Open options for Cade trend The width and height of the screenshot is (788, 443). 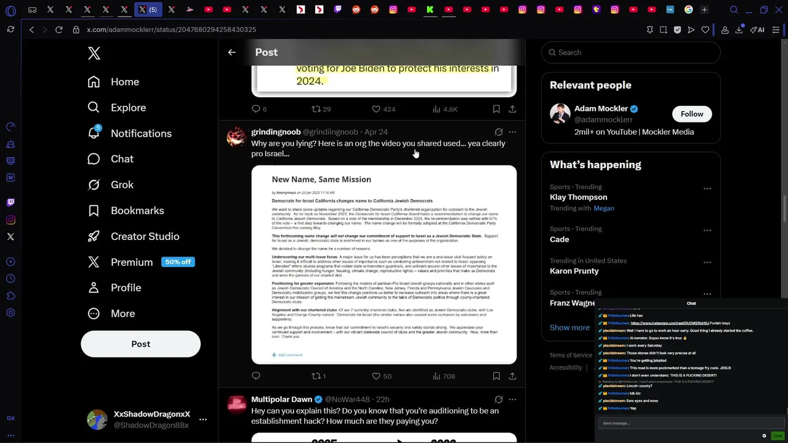point(707,231)
